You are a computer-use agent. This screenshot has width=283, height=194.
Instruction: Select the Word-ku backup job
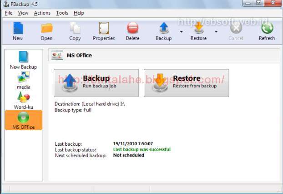click(24, 101)
